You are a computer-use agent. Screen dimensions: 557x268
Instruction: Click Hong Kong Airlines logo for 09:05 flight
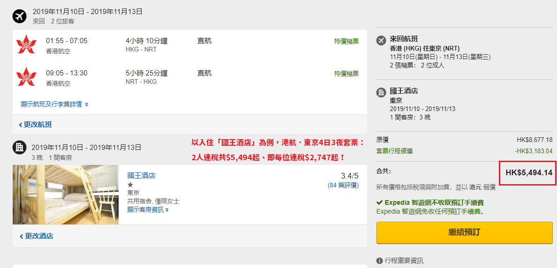26,76
